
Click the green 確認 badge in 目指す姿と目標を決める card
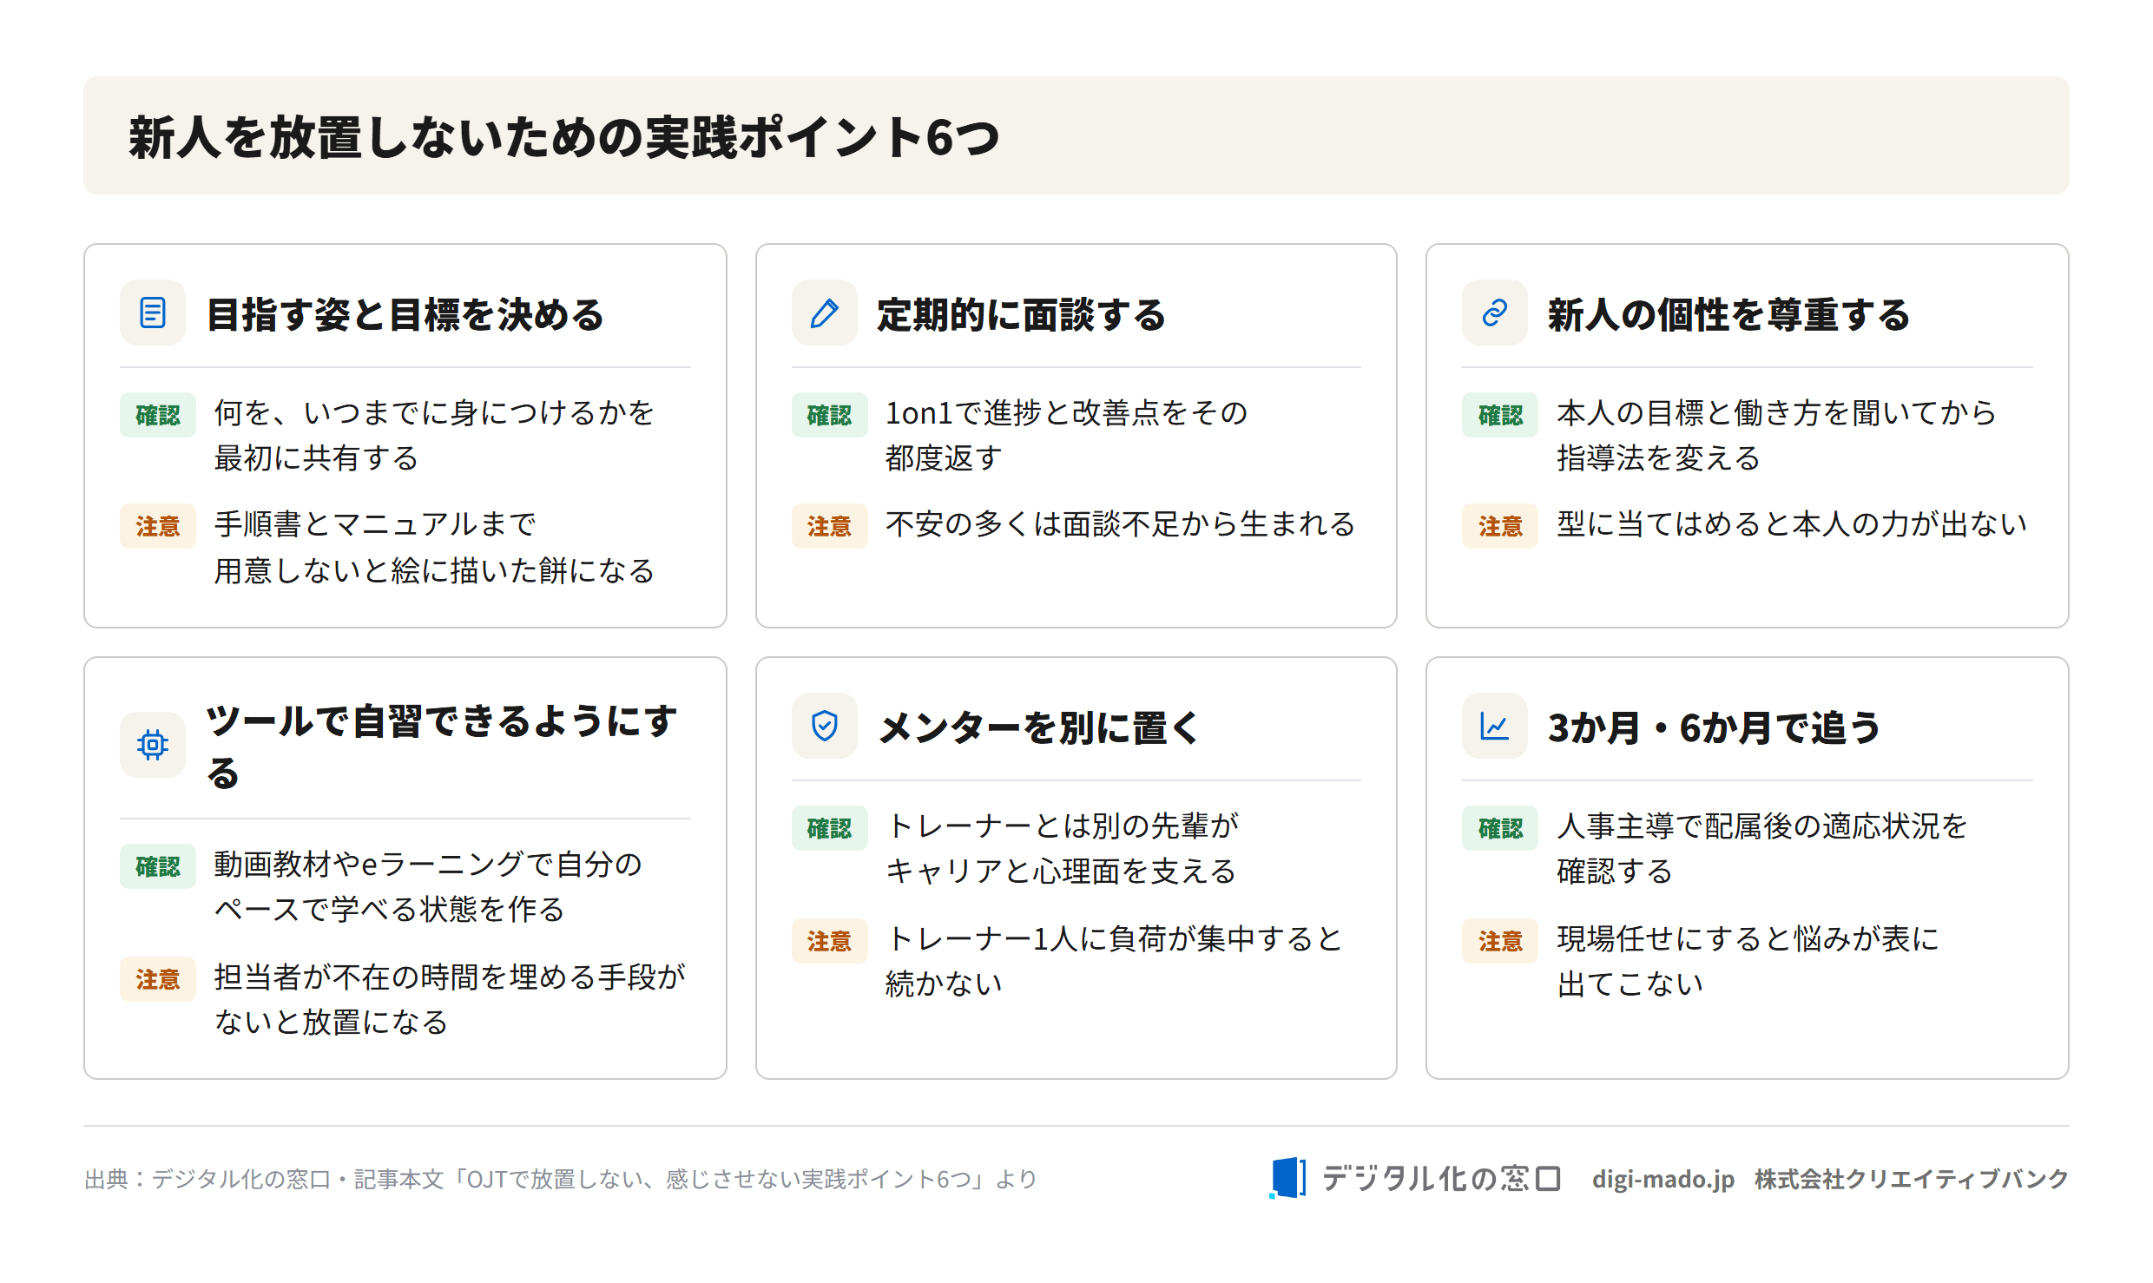pyautogui.click(x=158, y=415)
